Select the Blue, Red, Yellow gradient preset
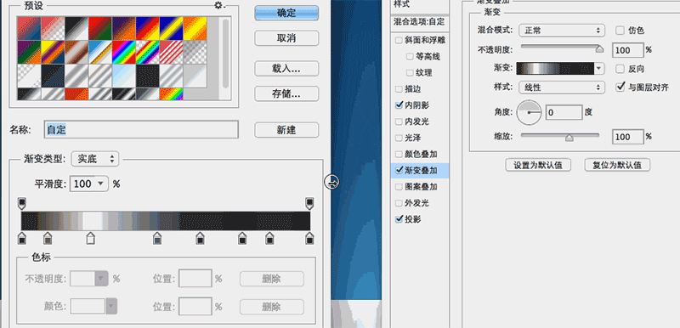Screen dimensions: 680x328 tap(147, 29)
